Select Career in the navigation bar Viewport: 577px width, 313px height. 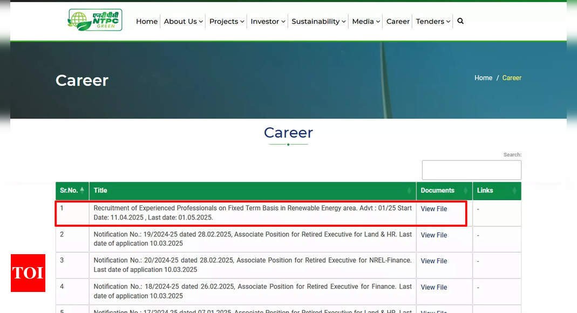coord(398,22)
